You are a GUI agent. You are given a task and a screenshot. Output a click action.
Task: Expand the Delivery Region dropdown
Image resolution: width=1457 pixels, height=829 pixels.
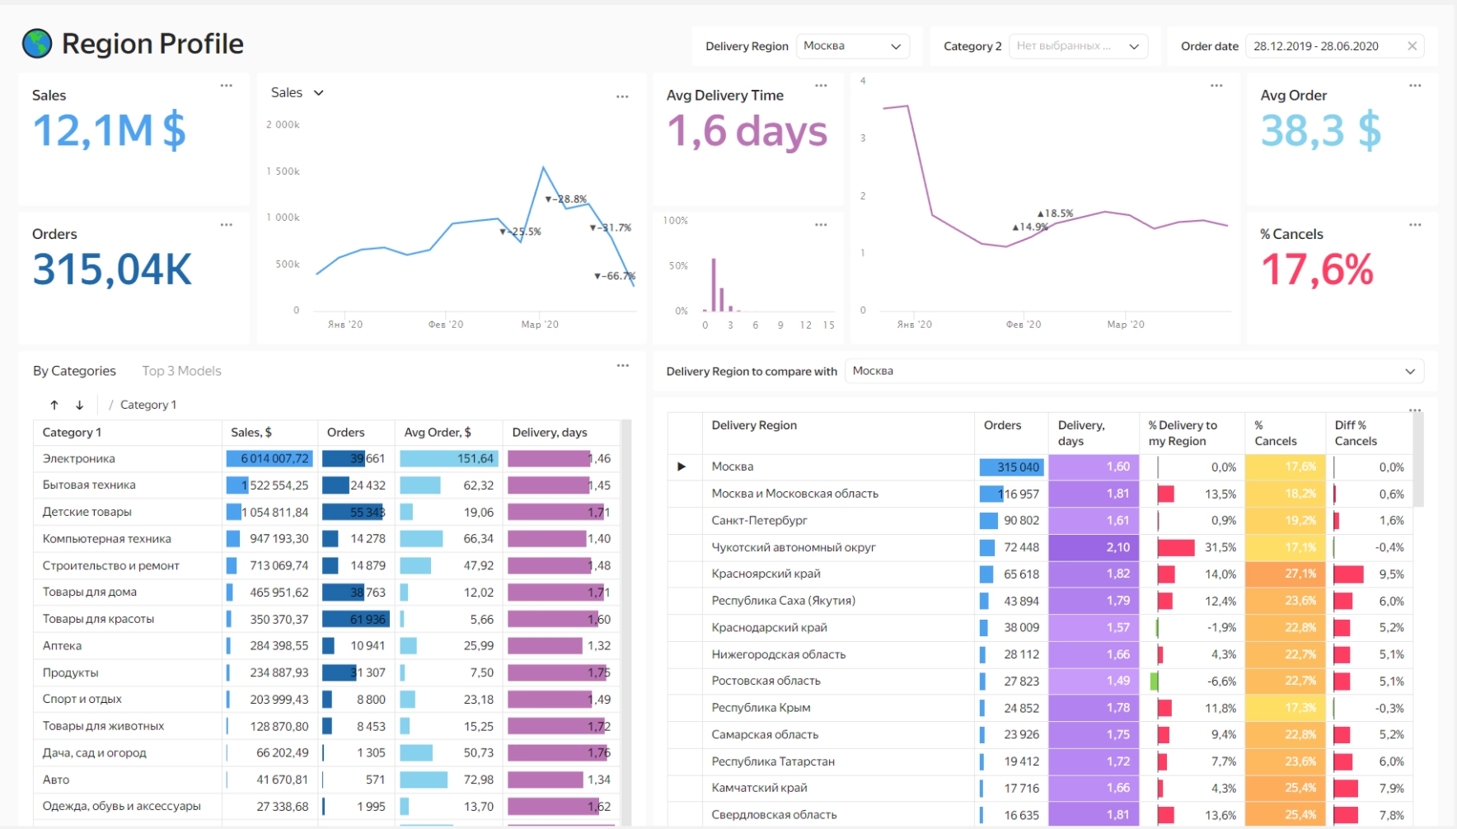[x=852, y=46]
